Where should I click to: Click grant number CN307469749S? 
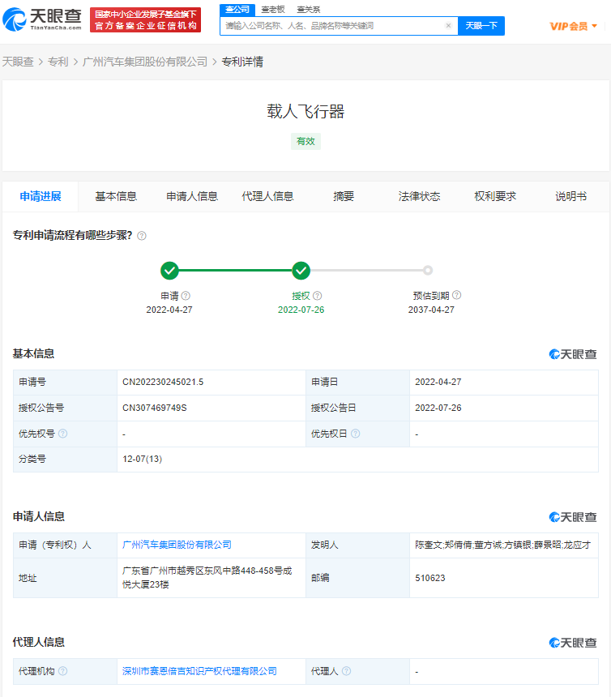[x=154, y=408]
